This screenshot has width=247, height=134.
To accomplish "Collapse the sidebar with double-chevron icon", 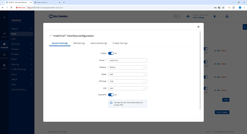I will [x=4, y=17].
